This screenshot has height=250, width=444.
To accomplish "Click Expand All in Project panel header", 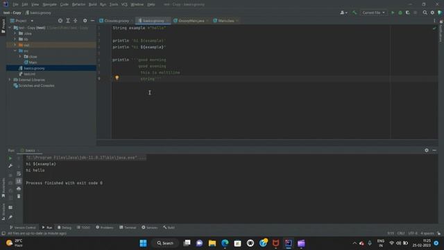I will click(x=68, y=21).
